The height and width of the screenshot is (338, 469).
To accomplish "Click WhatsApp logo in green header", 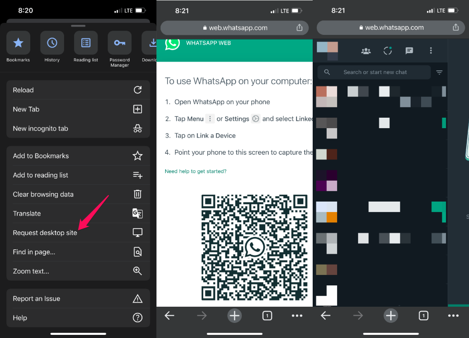I will [172, 44].
